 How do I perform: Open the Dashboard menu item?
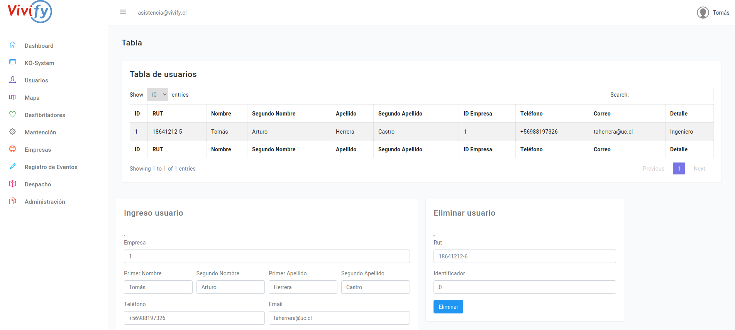pos(39,46)
